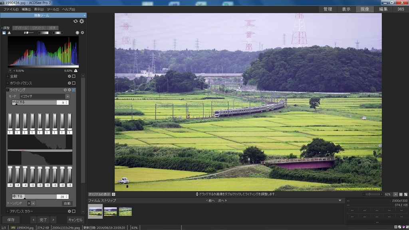This screenshot has width=409, height=230.
Task: Open ホワイトバランス settings gear
Action: pyautogui.click(x=69, y=83)
